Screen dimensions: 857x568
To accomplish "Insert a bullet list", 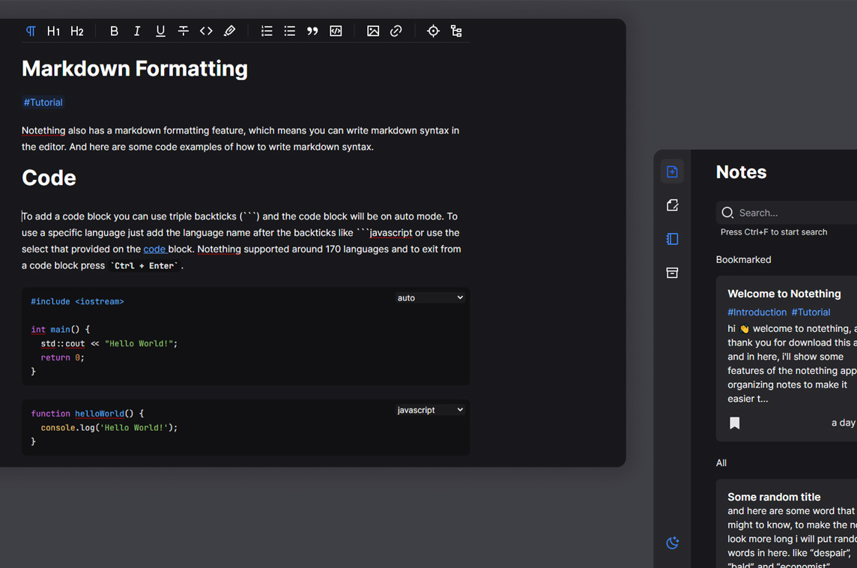I will [x=290, y=31].
